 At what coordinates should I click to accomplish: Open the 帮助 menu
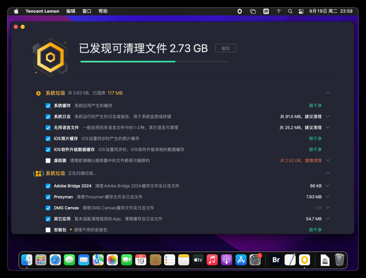coord(103,11)
